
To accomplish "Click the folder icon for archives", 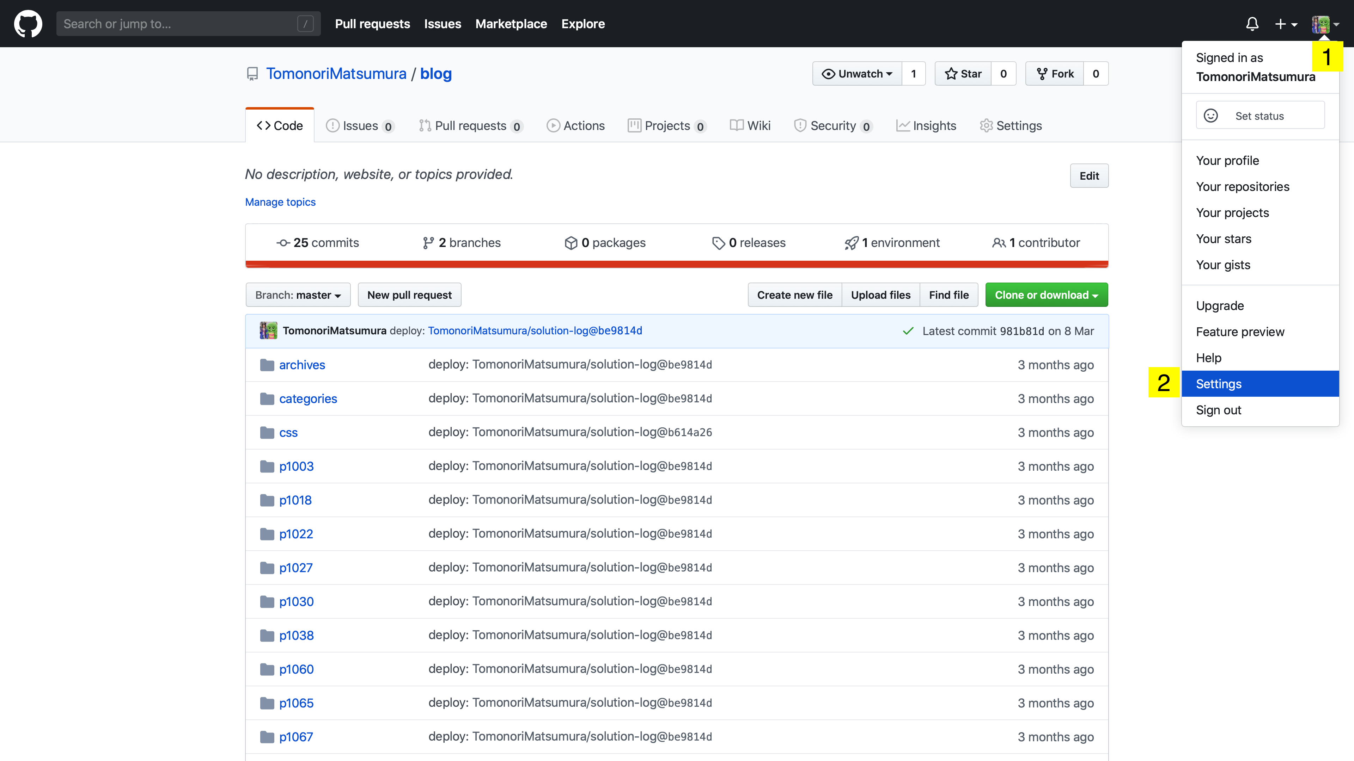I will click(267, 365).
